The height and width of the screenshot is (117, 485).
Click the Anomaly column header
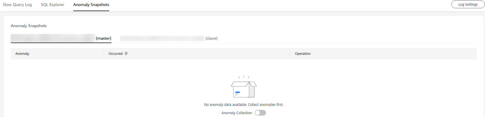22,54
